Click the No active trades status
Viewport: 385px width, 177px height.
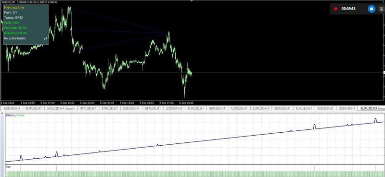click(x=15, y=38)
